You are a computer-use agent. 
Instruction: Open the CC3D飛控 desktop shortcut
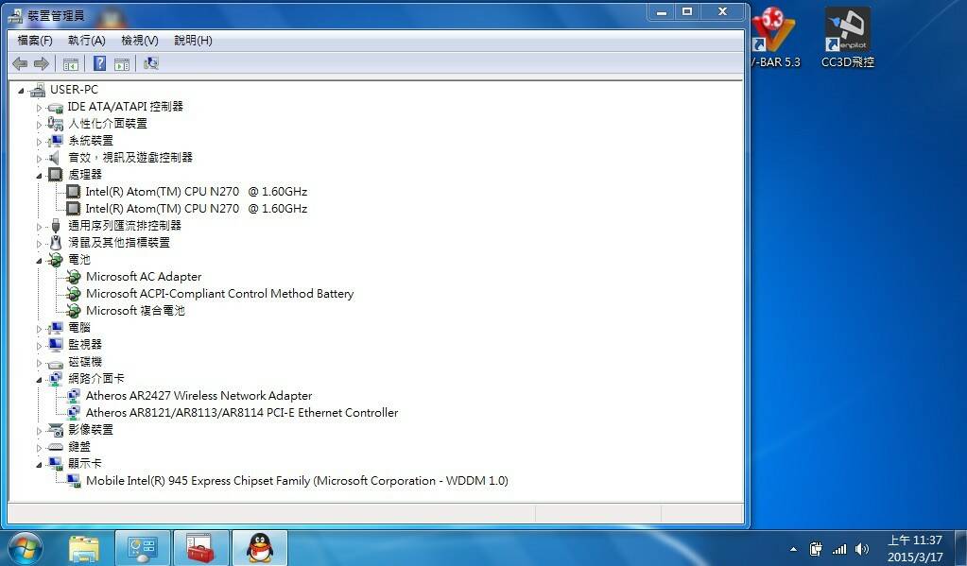coord(848,37)
